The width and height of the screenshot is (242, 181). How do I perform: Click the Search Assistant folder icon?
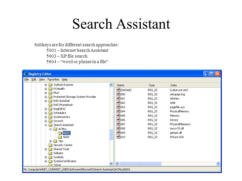[x=50, y=125]
